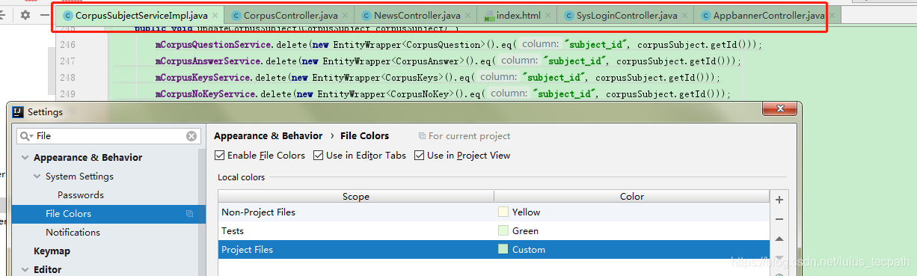Screen dimensions: 917x276
Task: Click the Green color swatch
Action: click(x=503, y=231)
